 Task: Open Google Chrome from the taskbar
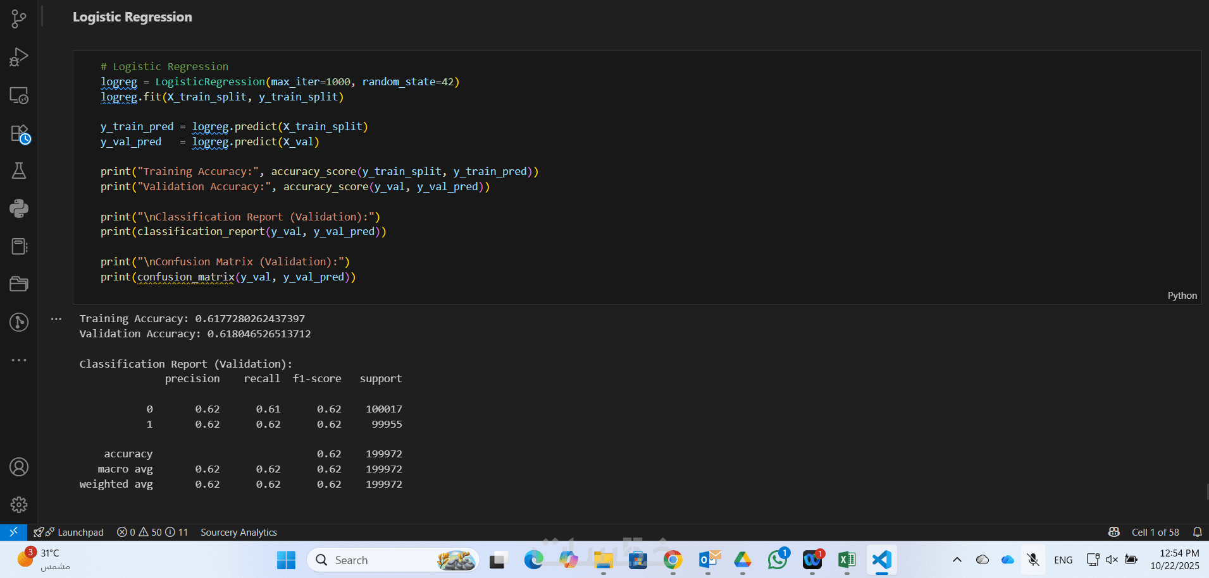[673, 560]
